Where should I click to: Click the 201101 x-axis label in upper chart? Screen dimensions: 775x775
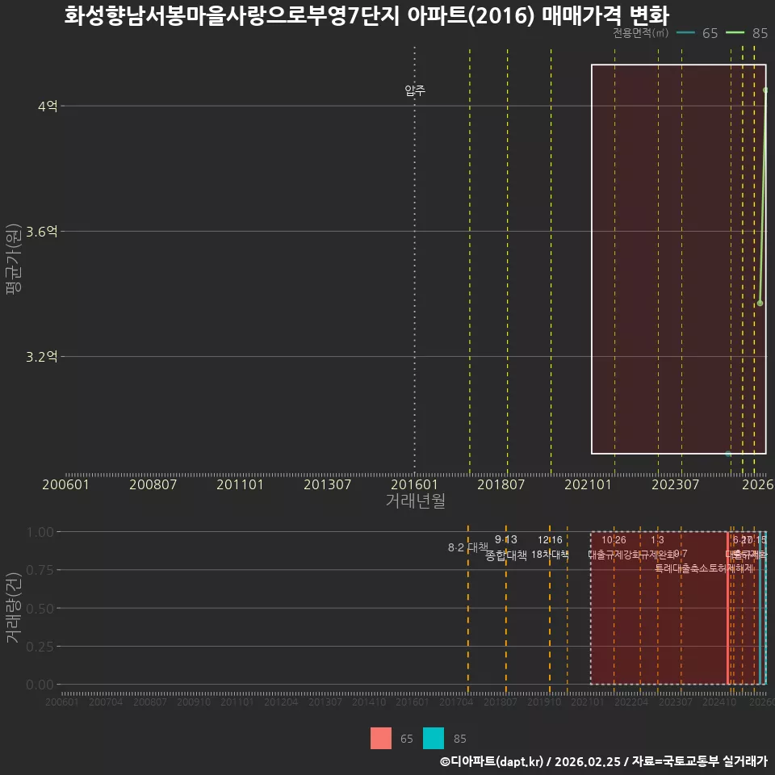point(240,484)
